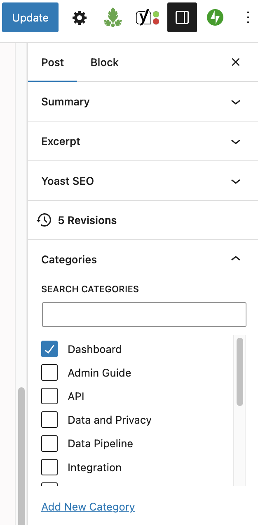This screenshot has height=525, width=258.
Task: Close the settings sidebar with X
Action: click(x=236, y=62)
